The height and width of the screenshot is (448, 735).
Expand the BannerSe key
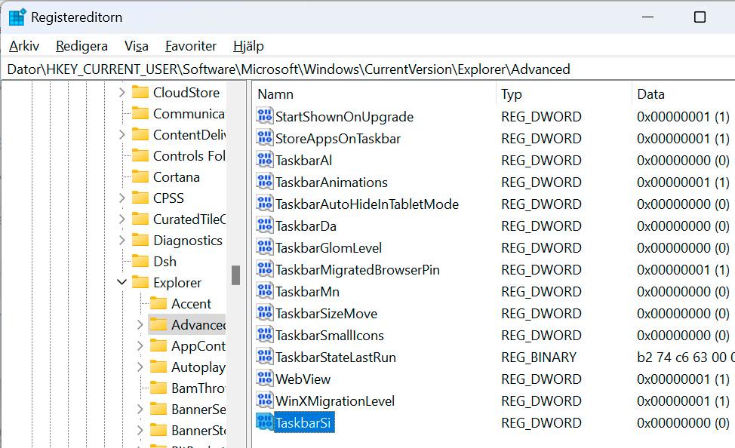point(140,409)
